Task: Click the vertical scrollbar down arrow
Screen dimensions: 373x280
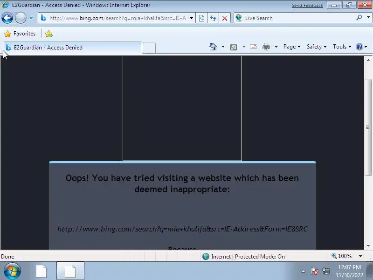Action: tap(368, 246)
